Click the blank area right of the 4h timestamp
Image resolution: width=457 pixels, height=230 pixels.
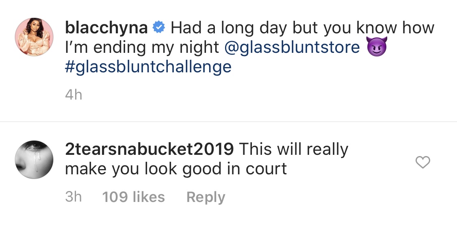[244, 95]
